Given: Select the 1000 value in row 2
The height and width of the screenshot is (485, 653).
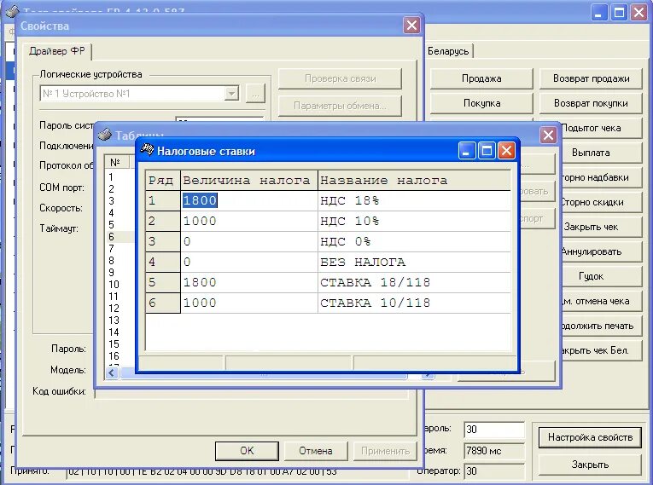Looking at the screenshot, I should tap(249, 221).
